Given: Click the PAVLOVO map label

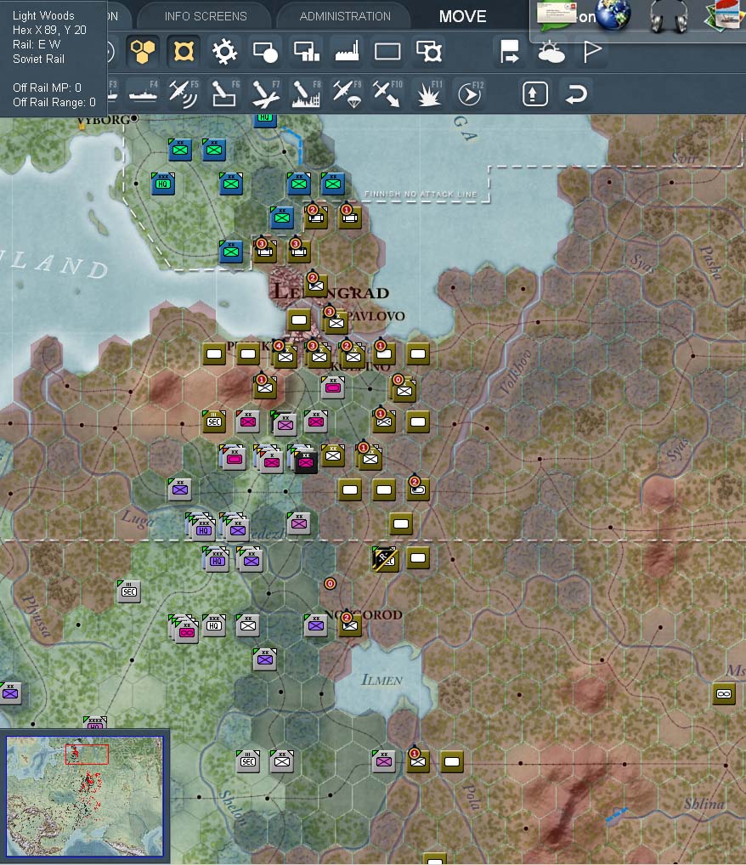Looking at the screenshot, I should tap(376, 316).
